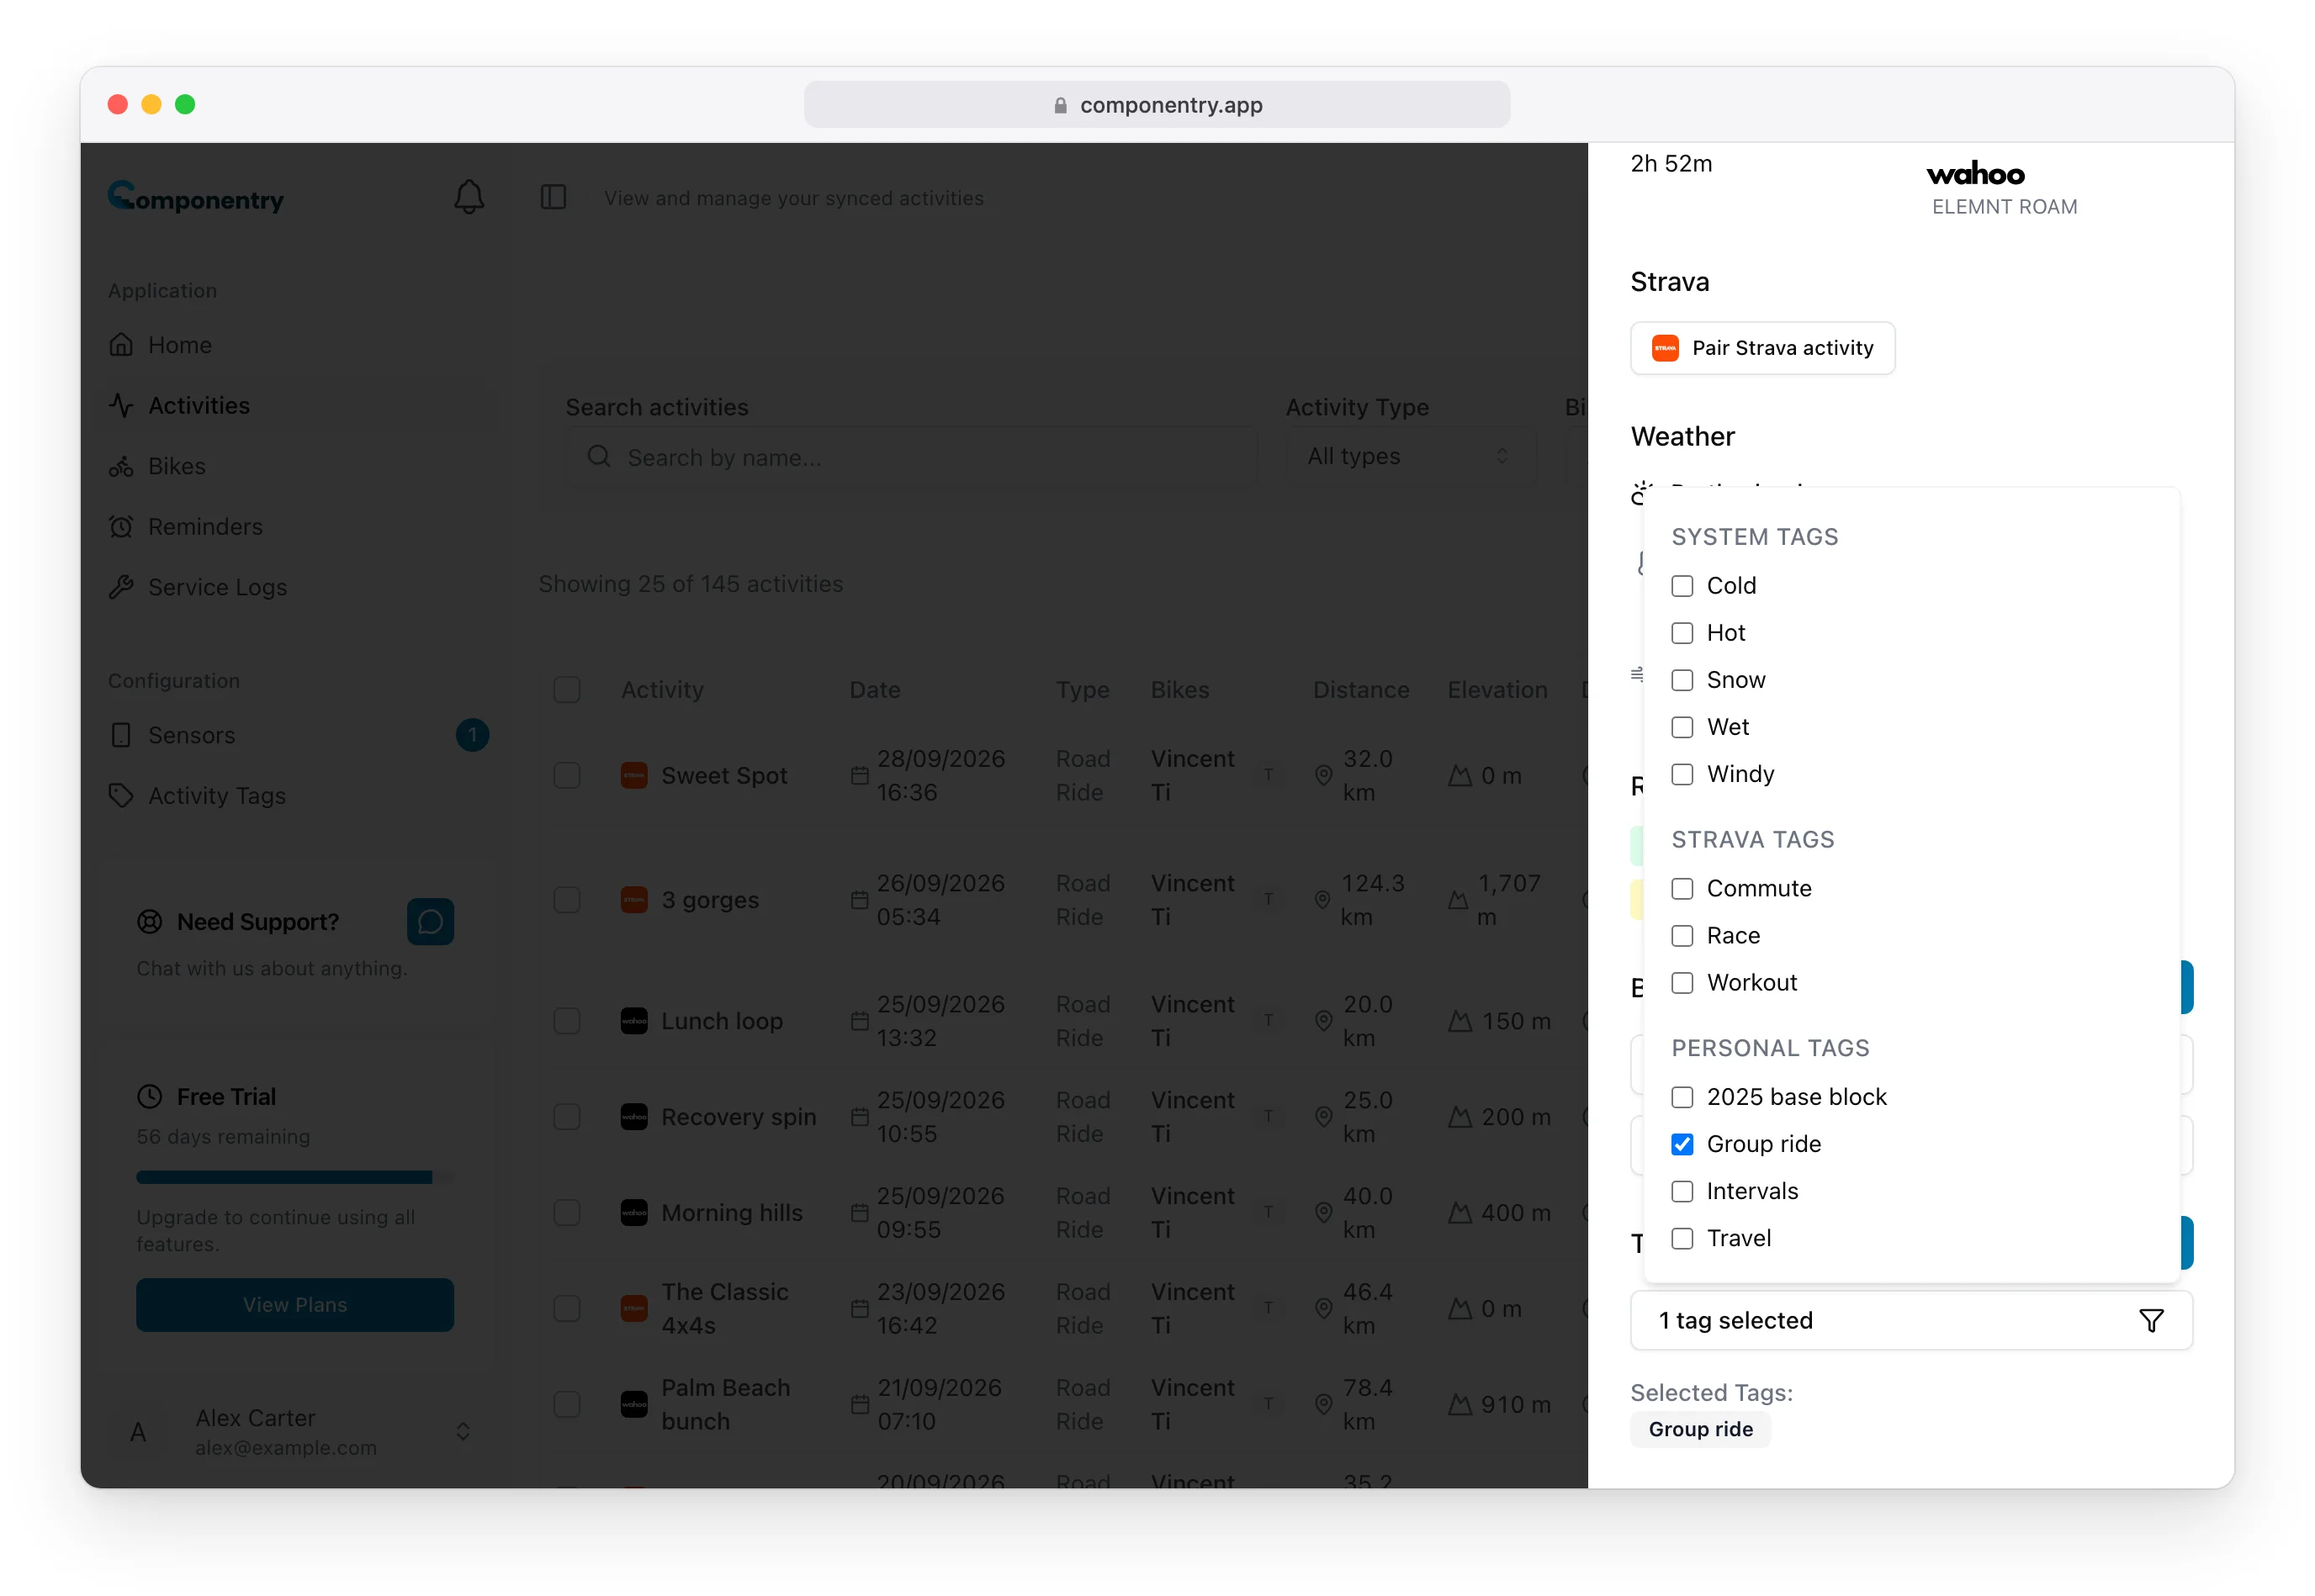This screenshot has height=1596, width=2315.
Task: Check the Windy system tag
Action: [1682, 774]
